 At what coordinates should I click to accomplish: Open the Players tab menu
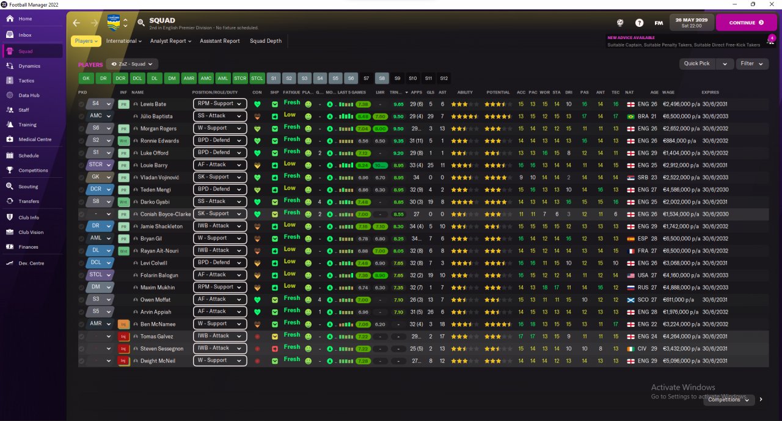click(x=86, y=41)
